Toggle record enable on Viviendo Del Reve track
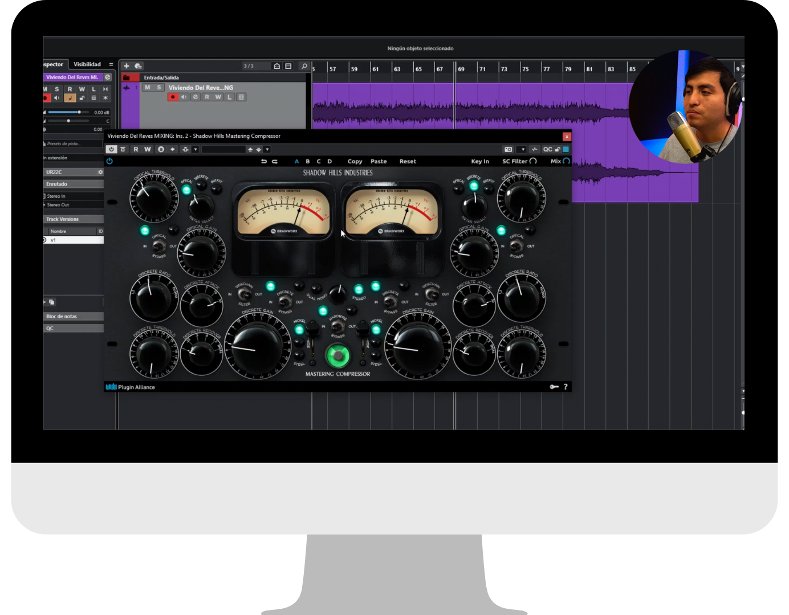The height and width of the screenshot is (615, 789). point(173,97)
